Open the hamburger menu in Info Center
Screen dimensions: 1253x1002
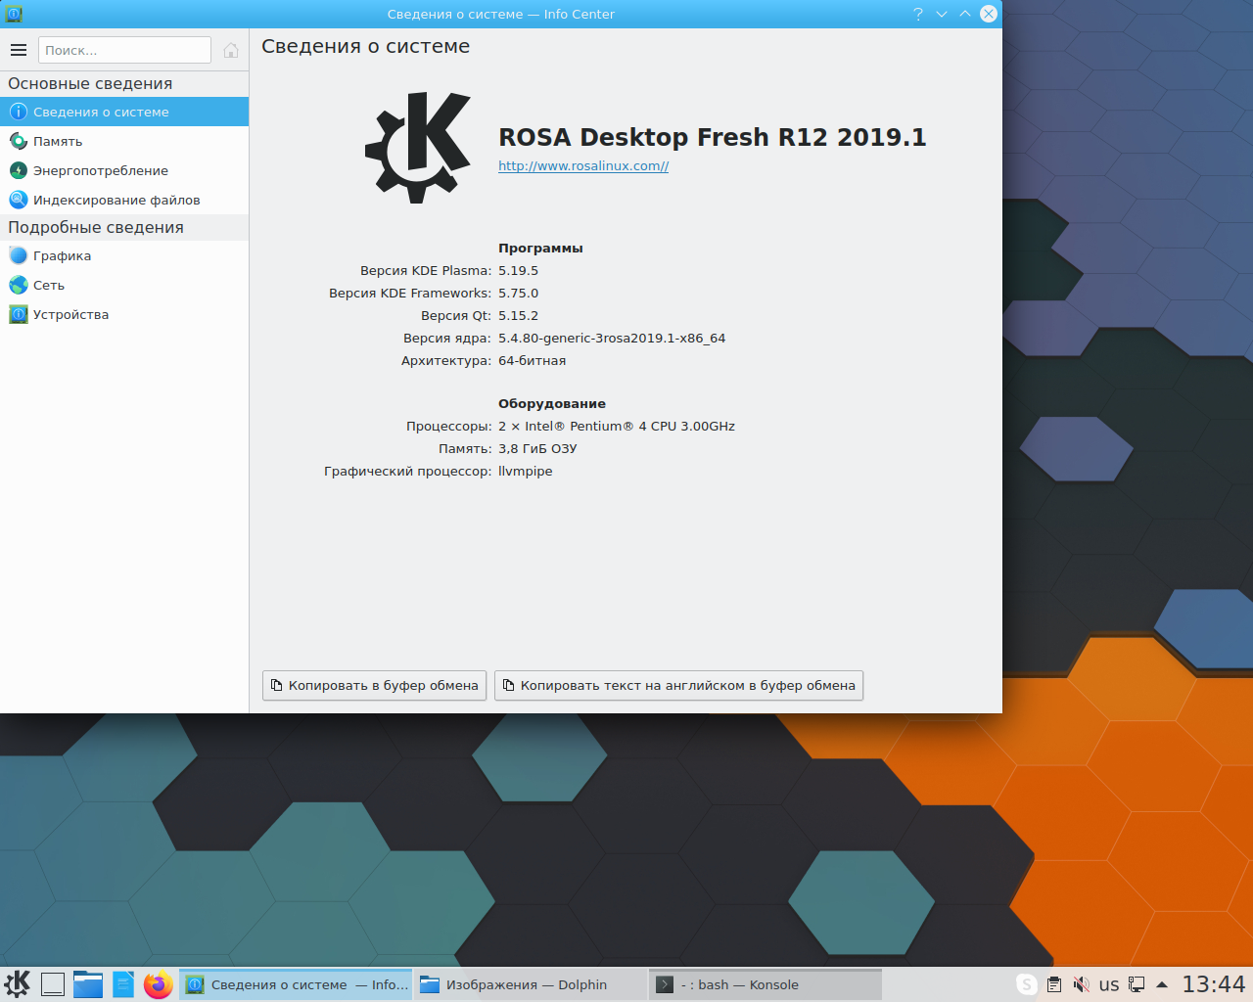pos(19,50)
